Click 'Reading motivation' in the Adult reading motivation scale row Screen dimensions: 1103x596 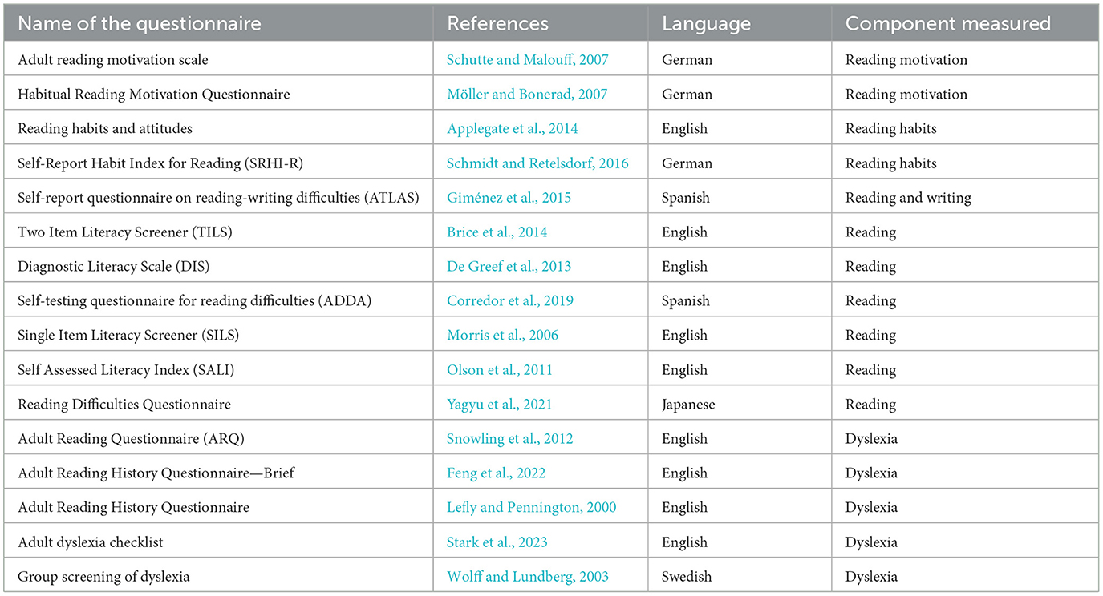pyautogui.click(x=906, y=60)
